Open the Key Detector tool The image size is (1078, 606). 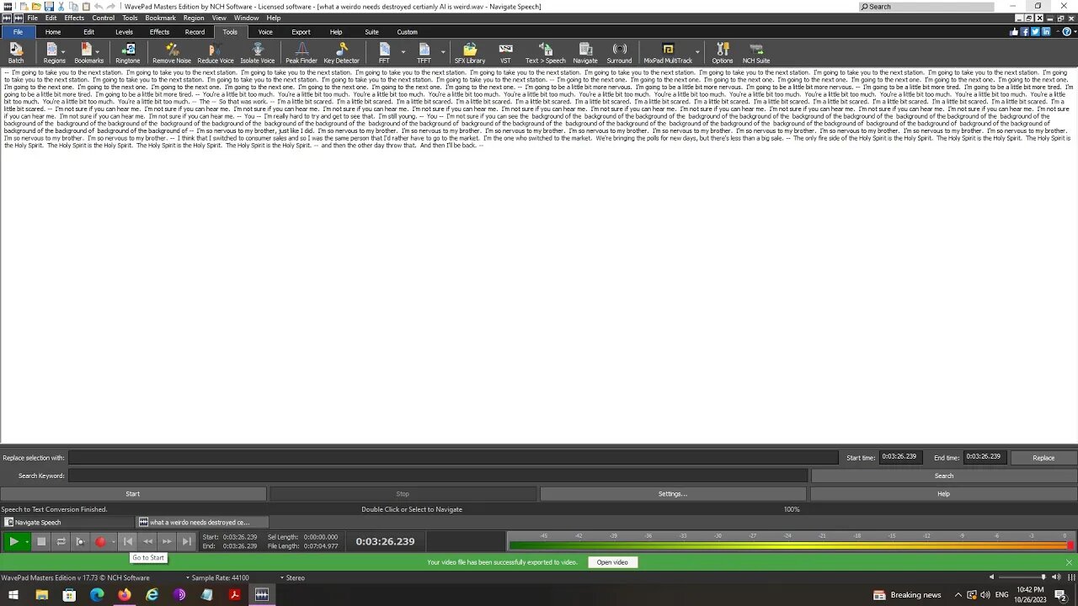point(341,53)
